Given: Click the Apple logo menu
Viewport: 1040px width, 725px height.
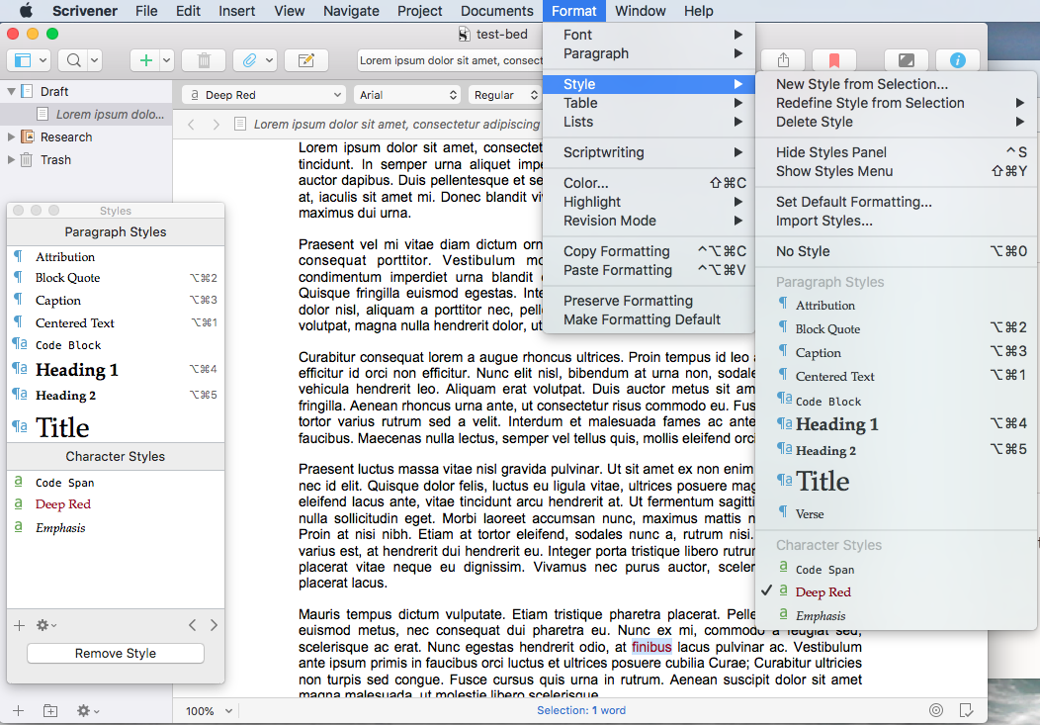Looking at the screenshot, I should (x=26, y=11).
